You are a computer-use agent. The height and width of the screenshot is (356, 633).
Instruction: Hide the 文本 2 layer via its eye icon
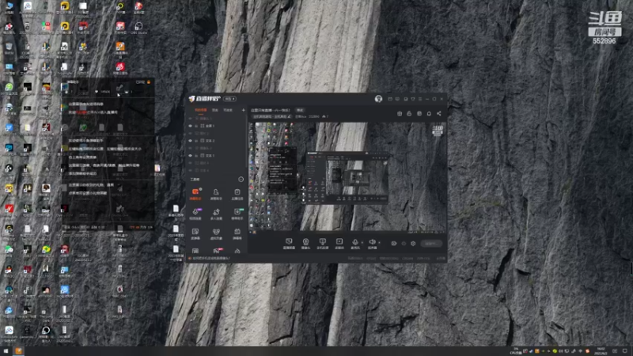(190, 141)
